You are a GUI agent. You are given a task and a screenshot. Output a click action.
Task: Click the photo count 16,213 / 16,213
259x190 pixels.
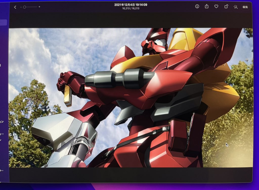(131, 8)
